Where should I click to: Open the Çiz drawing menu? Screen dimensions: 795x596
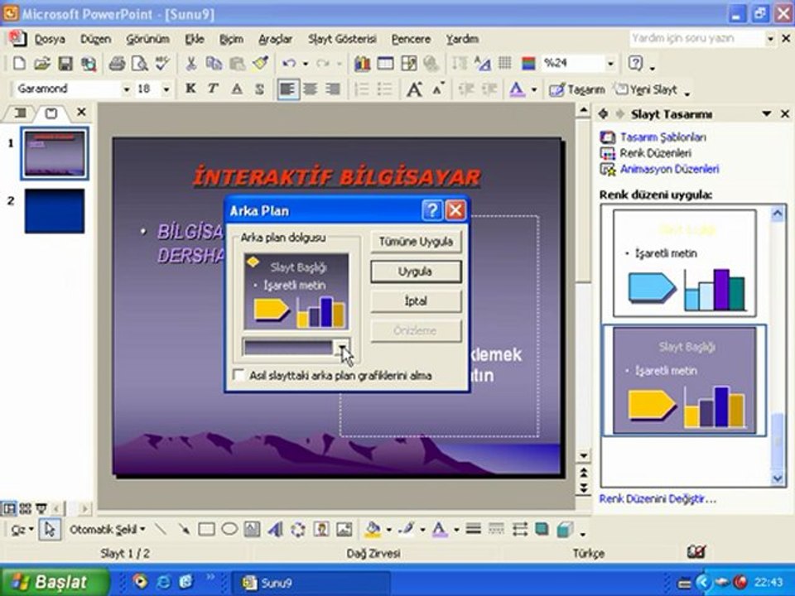[x=22, y=530]
